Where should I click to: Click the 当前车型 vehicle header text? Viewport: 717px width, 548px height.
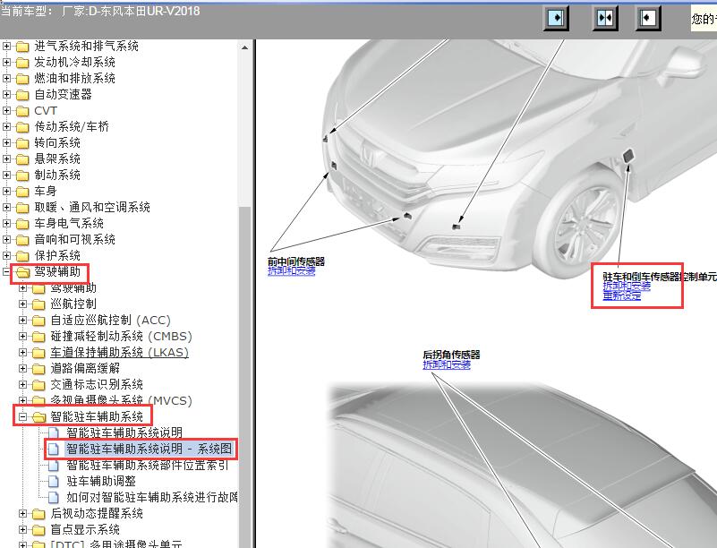pos(100,11)
